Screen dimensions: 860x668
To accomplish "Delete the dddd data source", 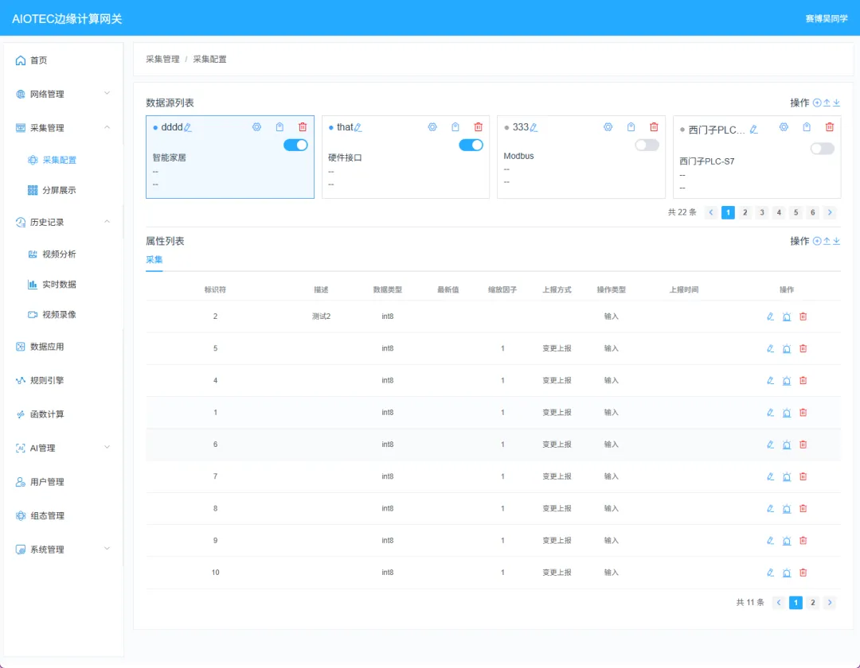I will [x=303, y=127].
